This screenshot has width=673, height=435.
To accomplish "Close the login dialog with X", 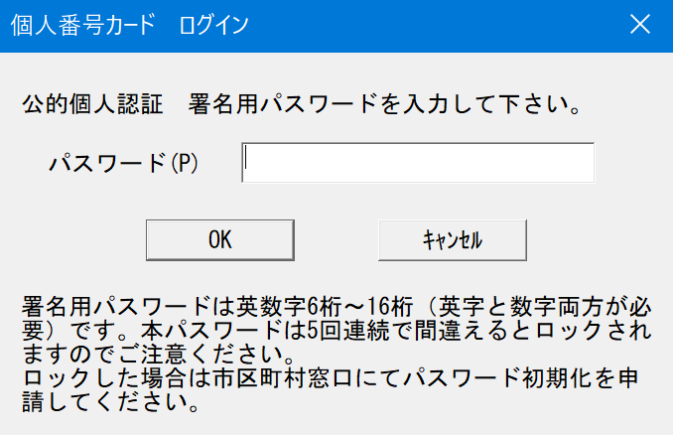I will [x=643, y=26].
